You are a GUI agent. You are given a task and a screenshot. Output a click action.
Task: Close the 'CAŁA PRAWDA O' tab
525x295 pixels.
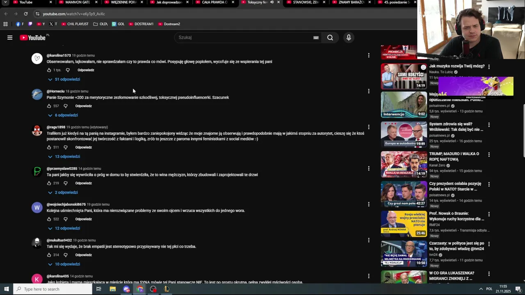point(233,2)
